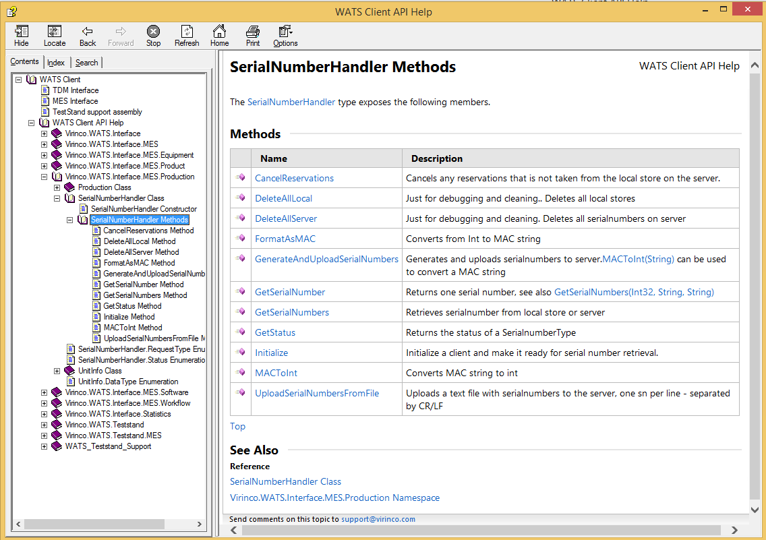Expand Virinco.WATS.Interface.MES.Equipment node
The image size is (766, 540).
coord(44,155)
